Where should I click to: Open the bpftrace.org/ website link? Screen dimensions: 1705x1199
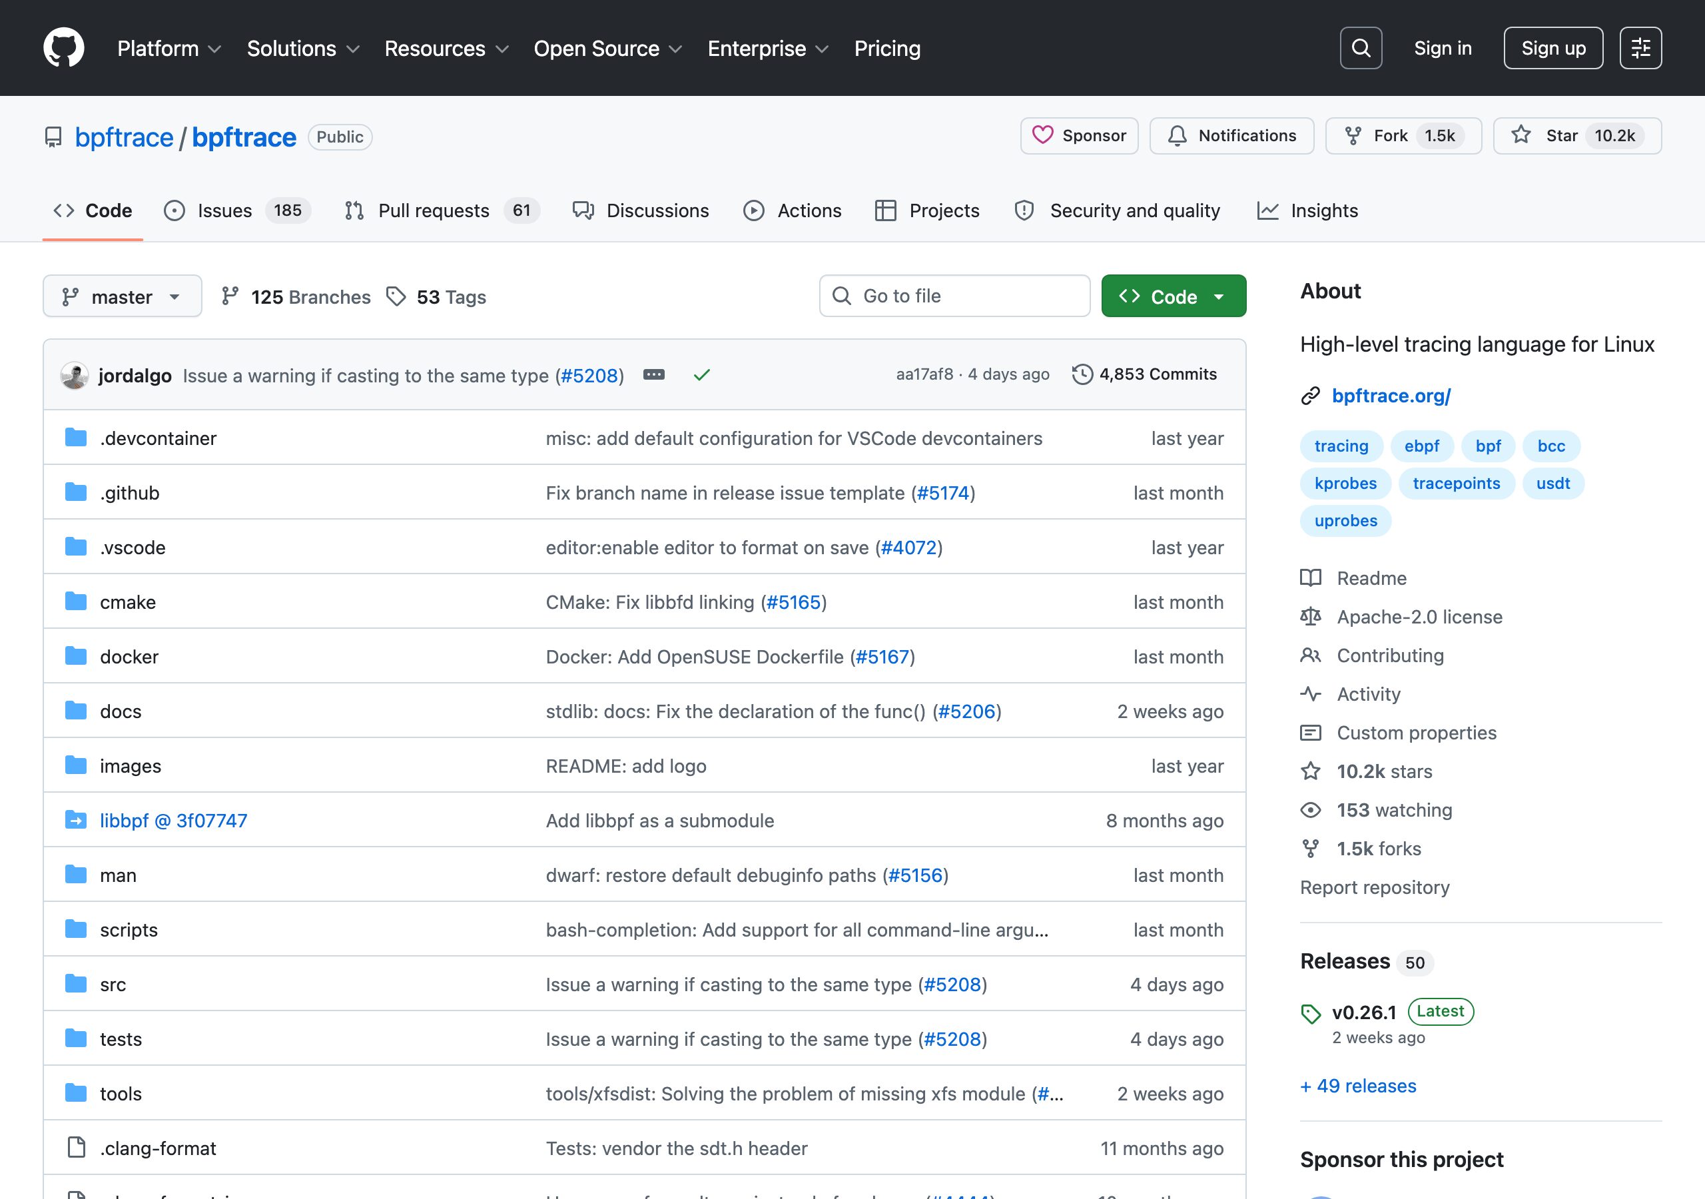click(1391, 396)
